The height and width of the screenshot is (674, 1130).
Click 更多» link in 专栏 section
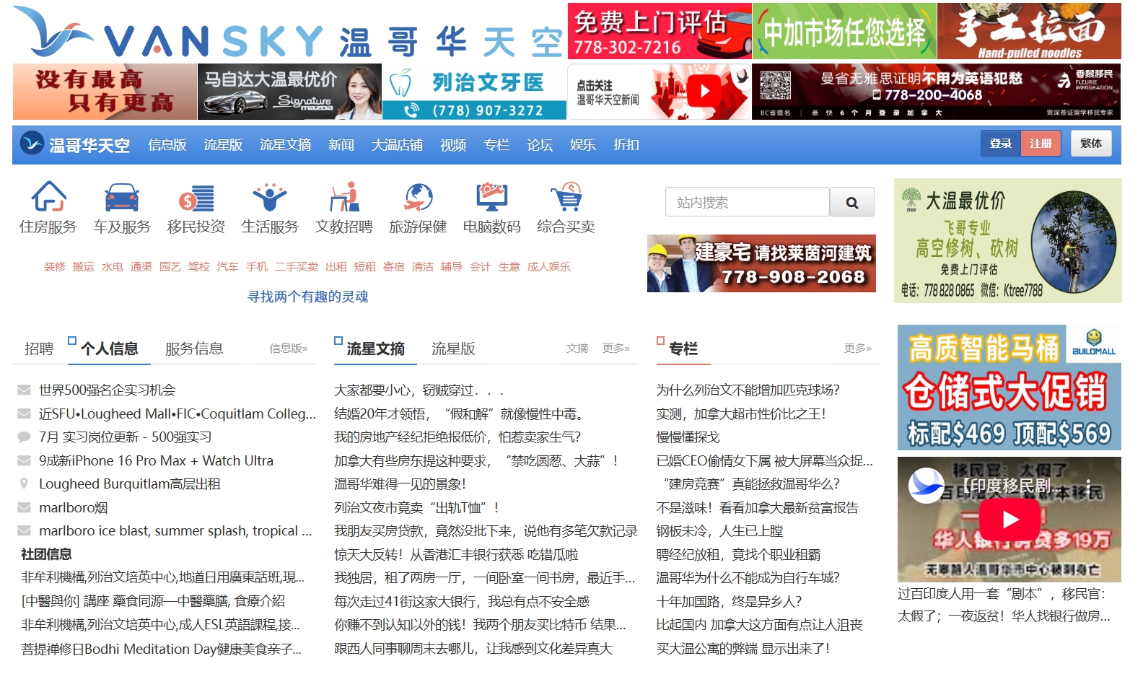(858, 349)
